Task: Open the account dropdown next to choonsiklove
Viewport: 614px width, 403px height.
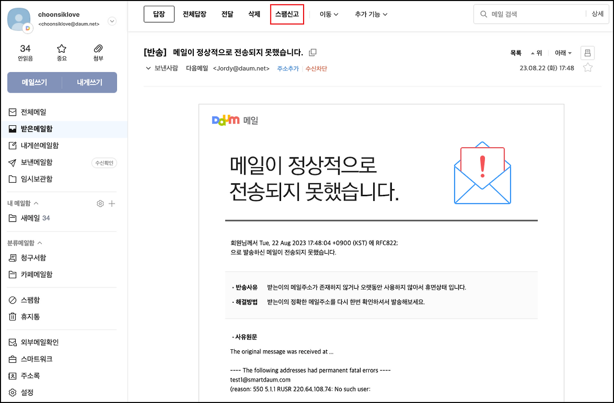Action: (x=112, y=21)
